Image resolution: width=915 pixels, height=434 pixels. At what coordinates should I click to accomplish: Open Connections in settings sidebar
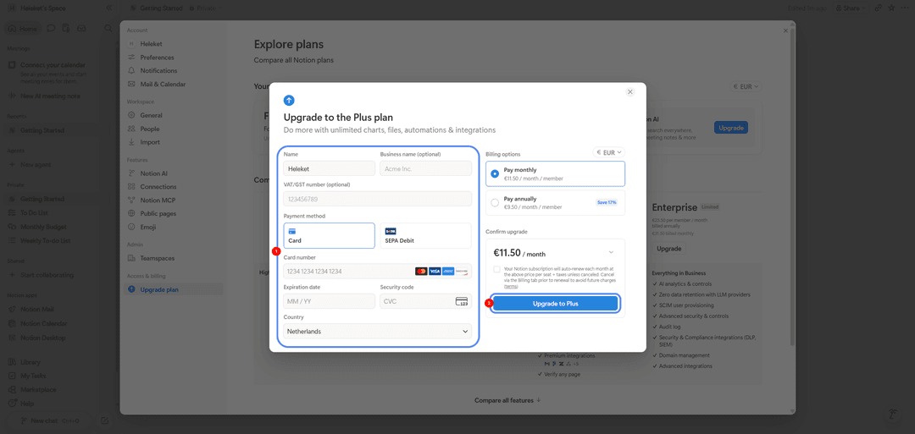point(158,187)
